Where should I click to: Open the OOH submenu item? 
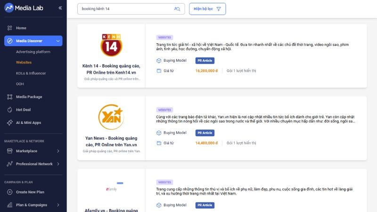click(20, 84)
